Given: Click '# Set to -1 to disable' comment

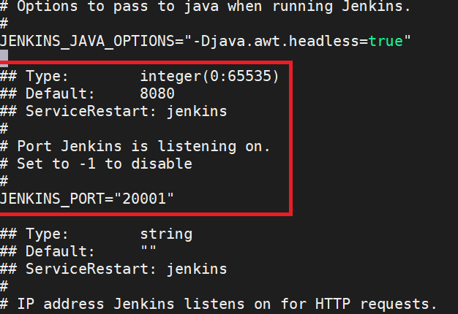Looking at the screenshot, I should coord(96,164).
